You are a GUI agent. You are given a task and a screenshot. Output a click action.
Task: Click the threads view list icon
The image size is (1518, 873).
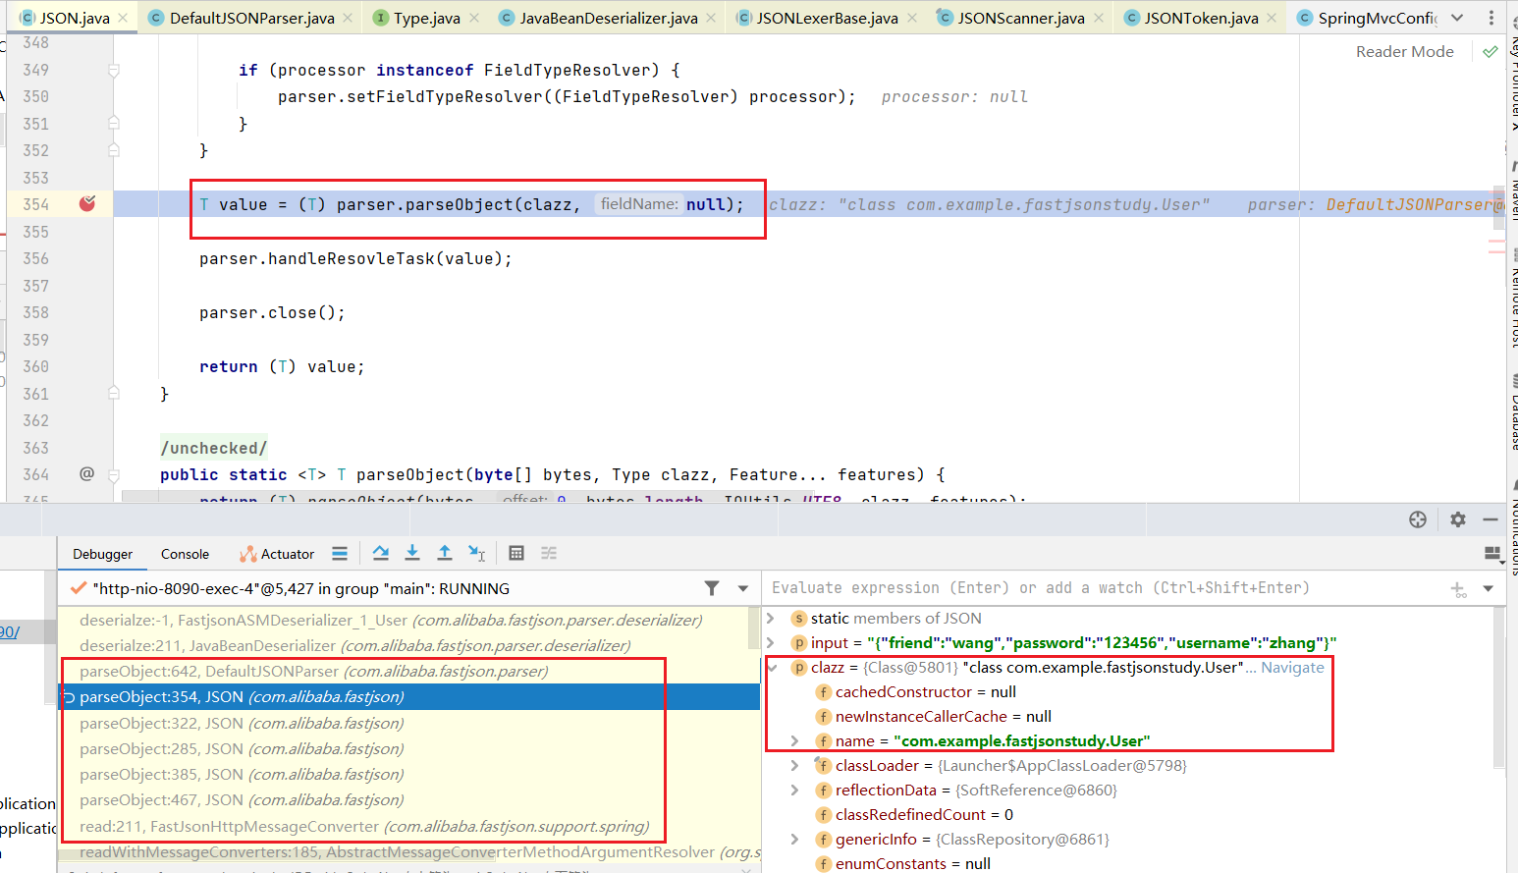tap(340, 554)
